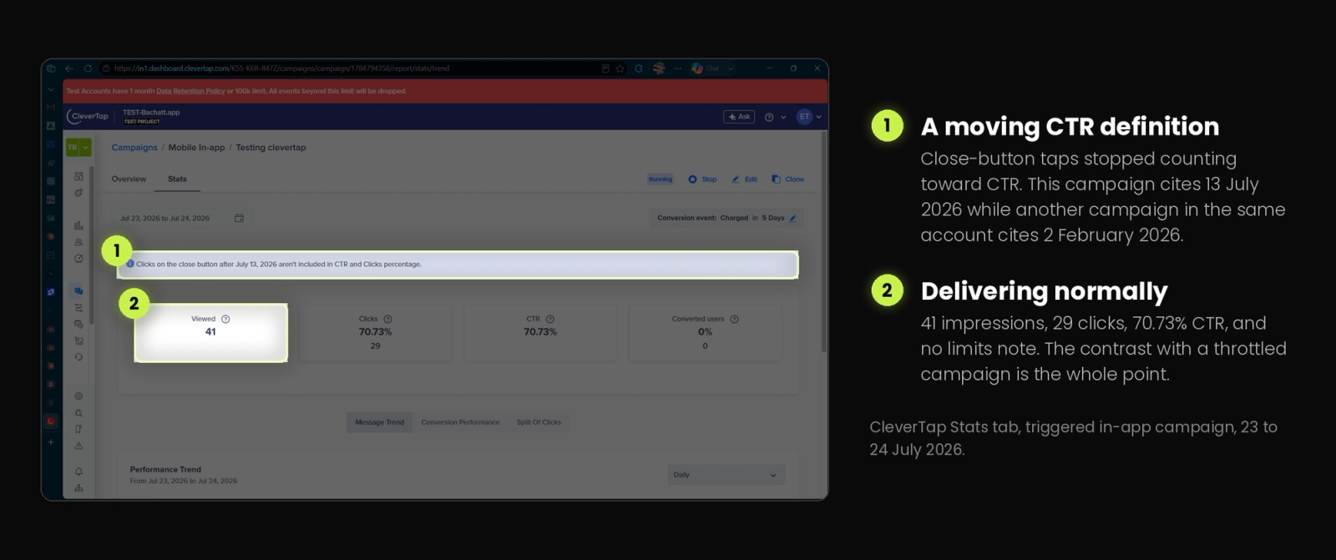Open the organization hierarchy sidebar icon
Screen dimensions: 1336x560
point(78,488)
